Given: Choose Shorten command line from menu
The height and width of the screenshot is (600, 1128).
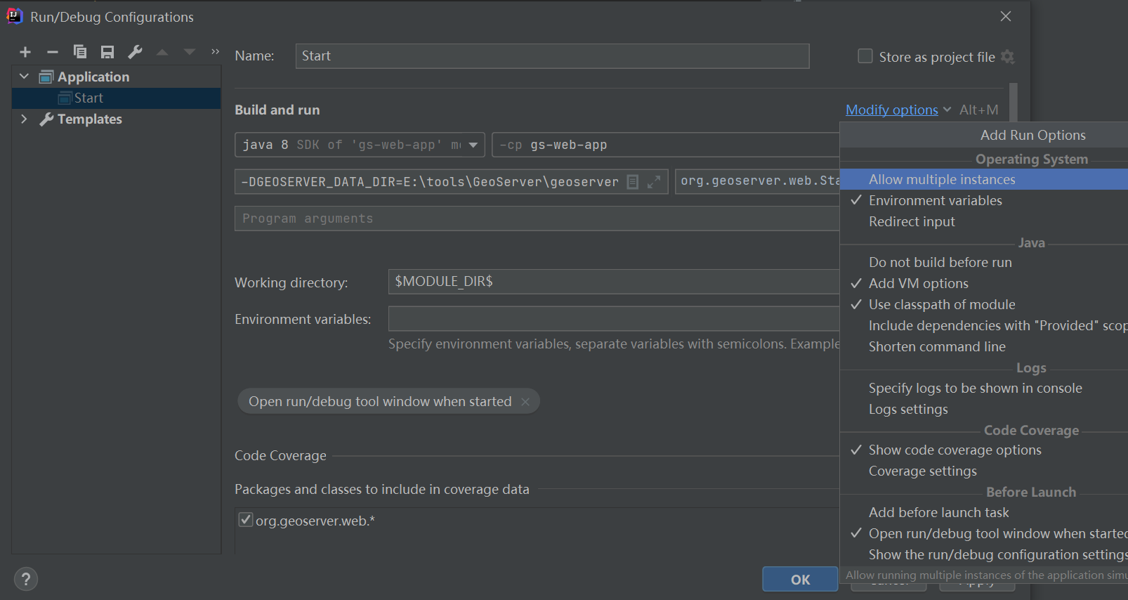Looking at the screenshot, I should pos(937,347).
